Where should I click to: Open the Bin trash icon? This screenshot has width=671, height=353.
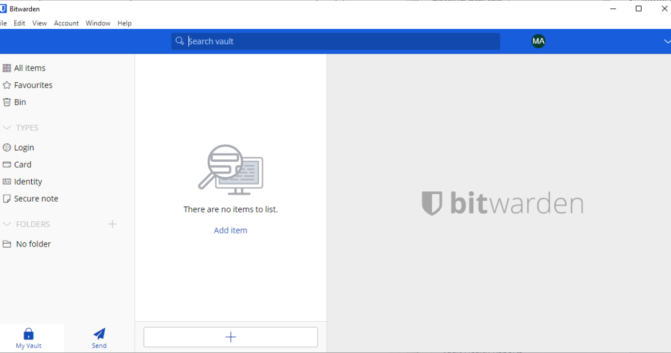tap(6, 102)
